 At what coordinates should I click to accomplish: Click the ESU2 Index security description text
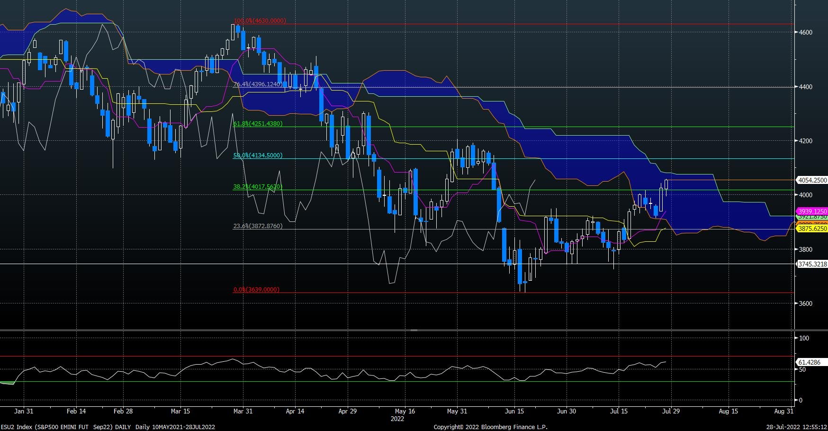tap(108, 427)
